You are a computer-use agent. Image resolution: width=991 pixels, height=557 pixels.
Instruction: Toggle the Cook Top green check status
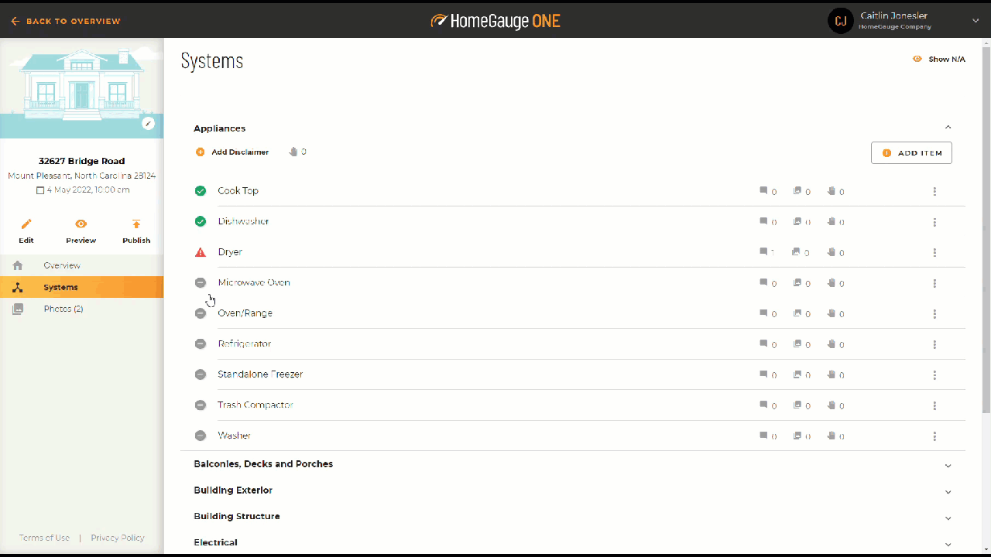pyautogui.click(x=201, y=191)
